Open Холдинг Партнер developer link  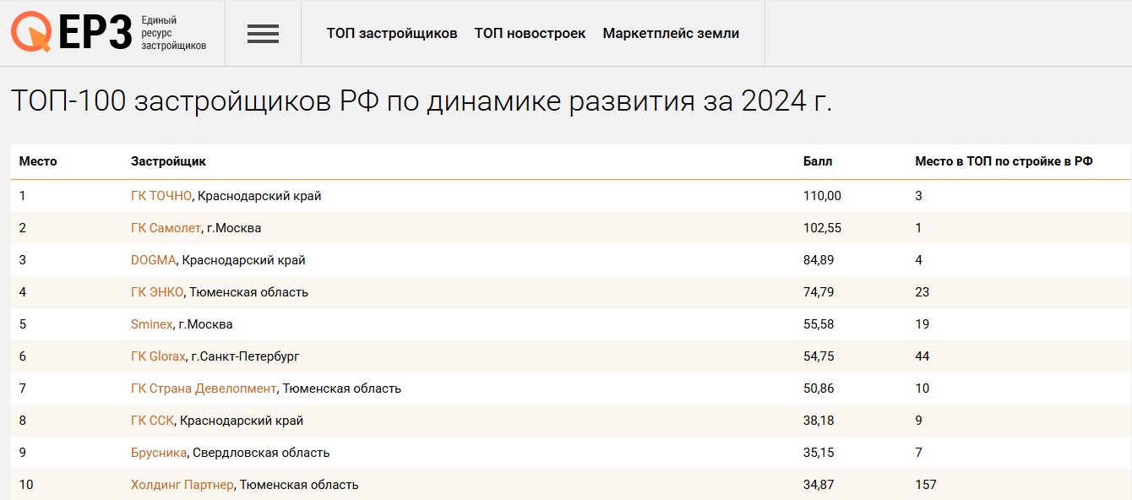click(x=182, y=485)
